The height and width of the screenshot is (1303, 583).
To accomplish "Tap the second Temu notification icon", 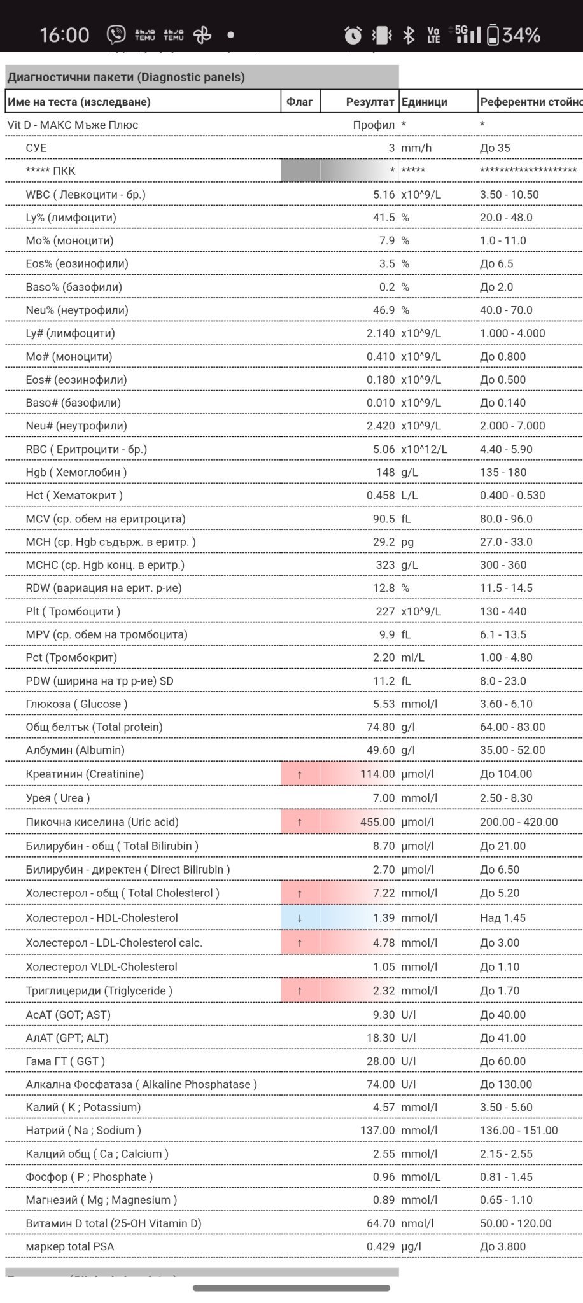I will 173,34.
